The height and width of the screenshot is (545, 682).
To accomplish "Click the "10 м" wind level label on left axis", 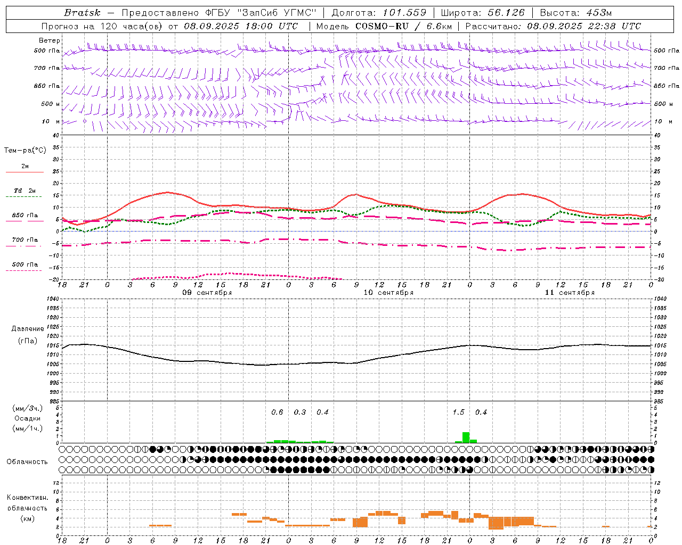I will pos(51,122).
